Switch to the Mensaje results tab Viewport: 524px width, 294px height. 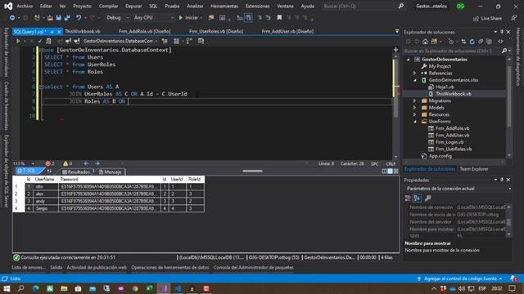click(x=111, y=172)
